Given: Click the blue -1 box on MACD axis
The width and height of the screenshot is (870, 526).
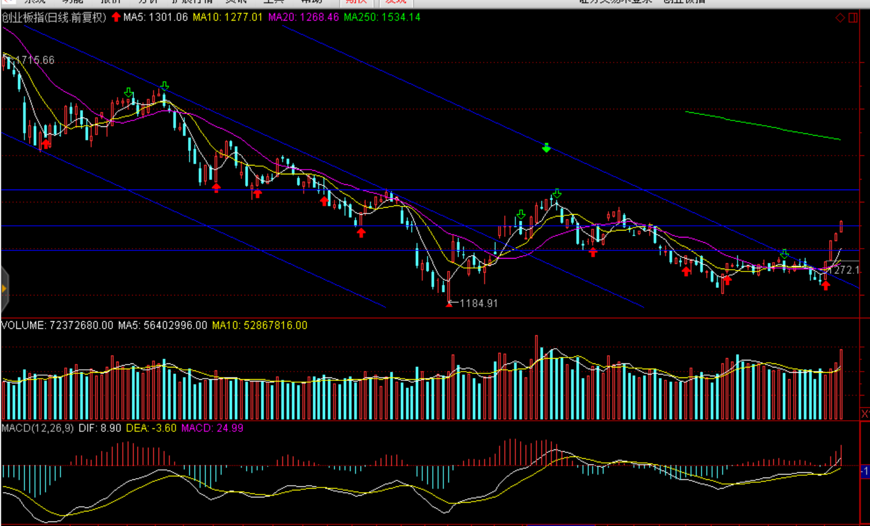Looking at the screenshot, I should [x=865, y=471].
